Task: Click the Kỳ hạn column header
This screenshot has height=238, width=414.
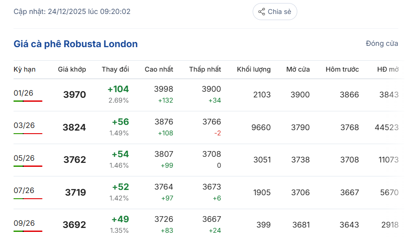Action: [x=24, y=69]
